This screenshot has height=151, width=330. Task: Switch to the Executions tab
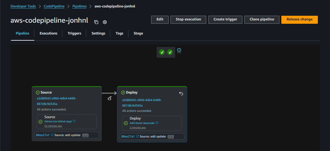[x=48, y=33]
